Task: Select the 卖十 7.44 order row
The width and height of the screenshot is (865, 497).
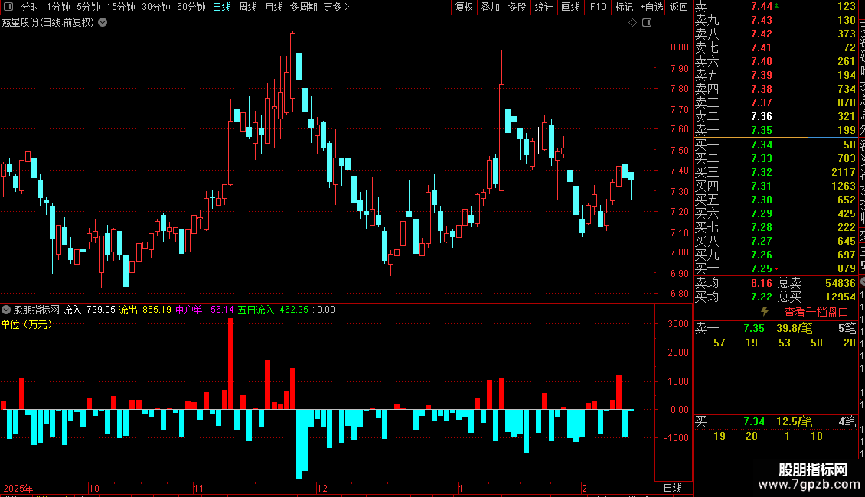Action: 775,7
